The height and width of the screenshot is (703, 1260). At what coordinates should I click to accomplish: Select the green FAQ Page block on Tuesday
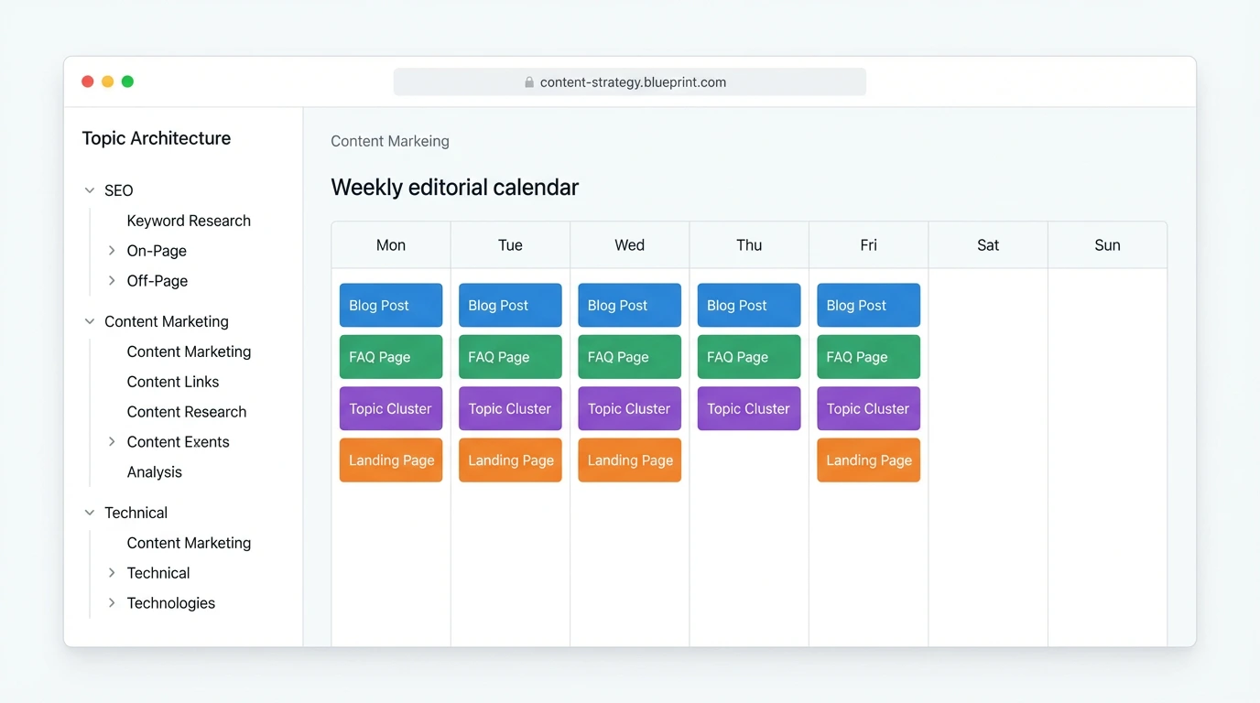(x=510, y=357)
